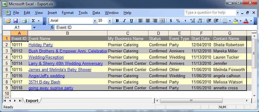Click Merge and Center icon

[x=162, y=21]
